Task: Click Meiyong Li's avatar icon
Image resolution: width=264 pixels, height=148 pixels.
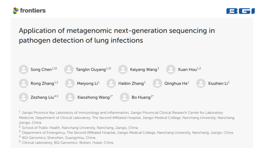Action: tap(70, 83)
